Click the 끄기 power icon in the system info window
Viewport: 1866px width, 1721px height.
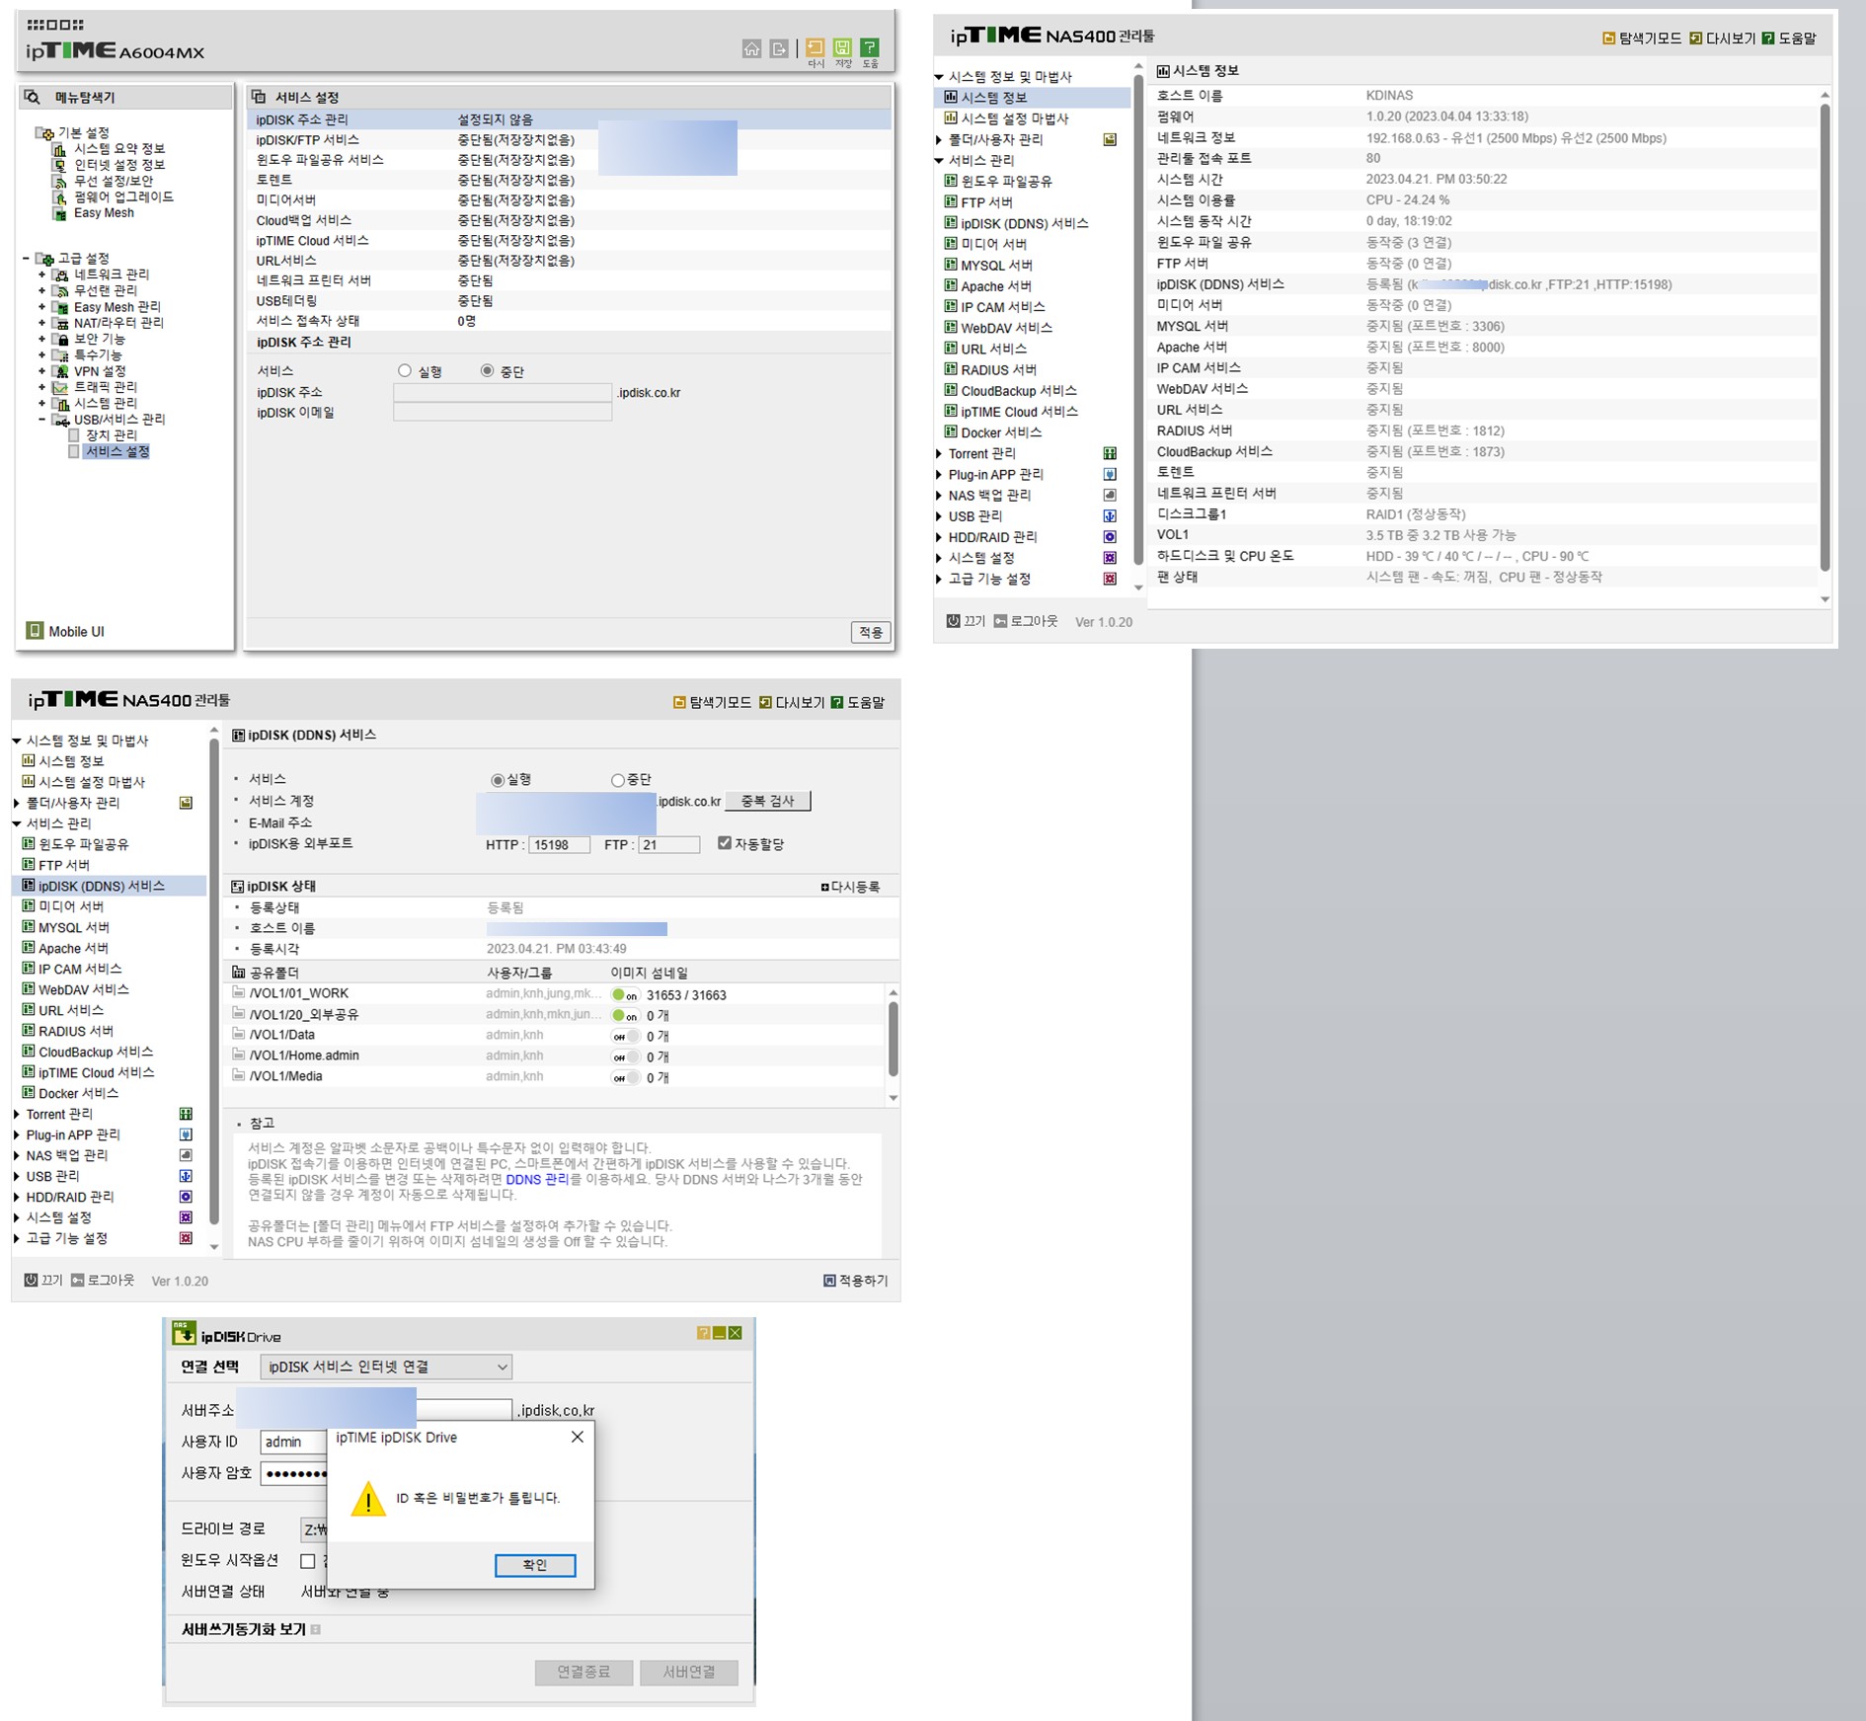tap(953, 621)
